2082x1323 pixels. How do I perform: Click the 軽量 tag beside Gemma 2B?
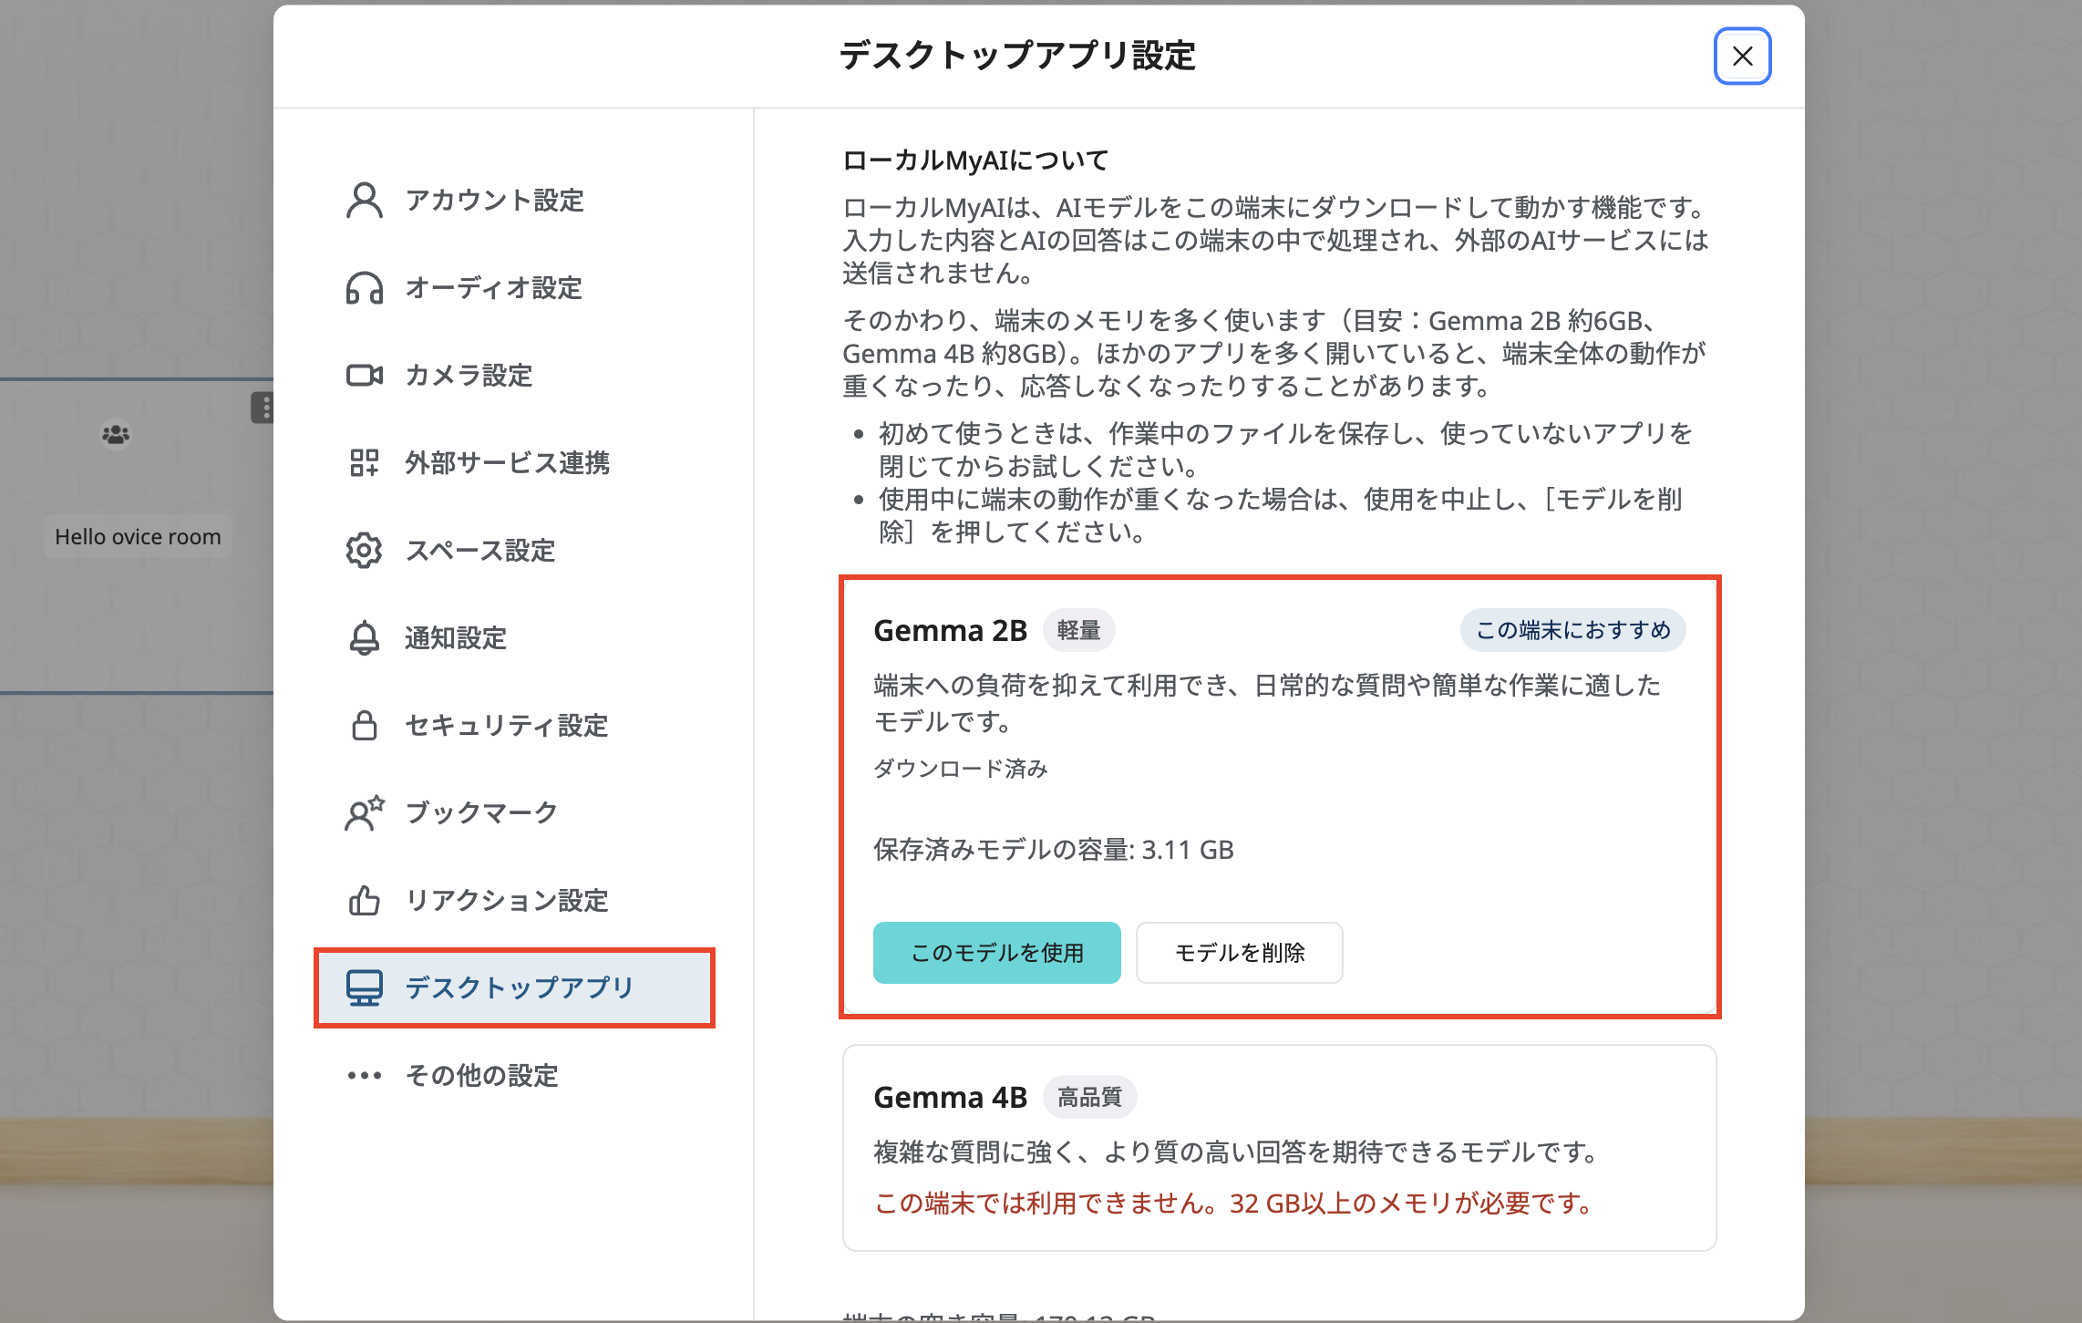click(x=1079, y=630)
